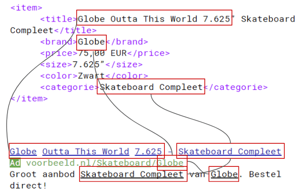Click "Globe Outta This World 7.625" in the title element
Screen dimensions: 303x196
tap(154, 19)
